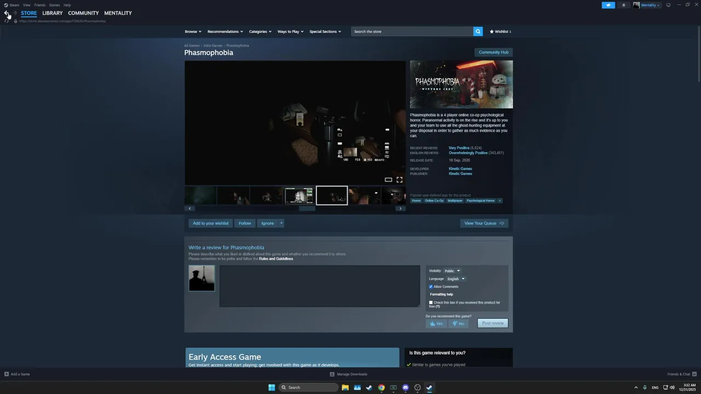The image size is (701, 394).
Task: Open the View menu
Action: (x=26, y=5)
